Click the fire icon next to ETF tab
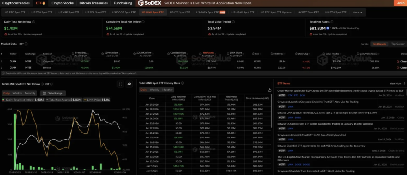Viewport: 407px width, 175px height. point(44,3)
